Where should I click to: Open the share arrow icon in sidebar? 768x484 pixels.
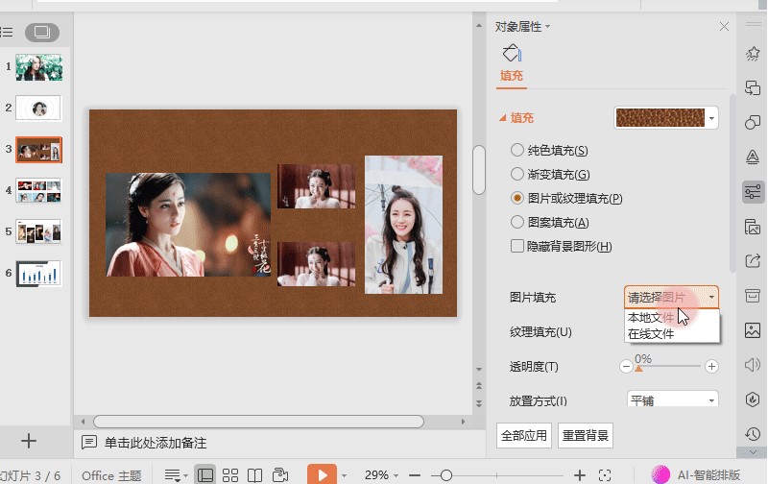[x=753, y=261]
